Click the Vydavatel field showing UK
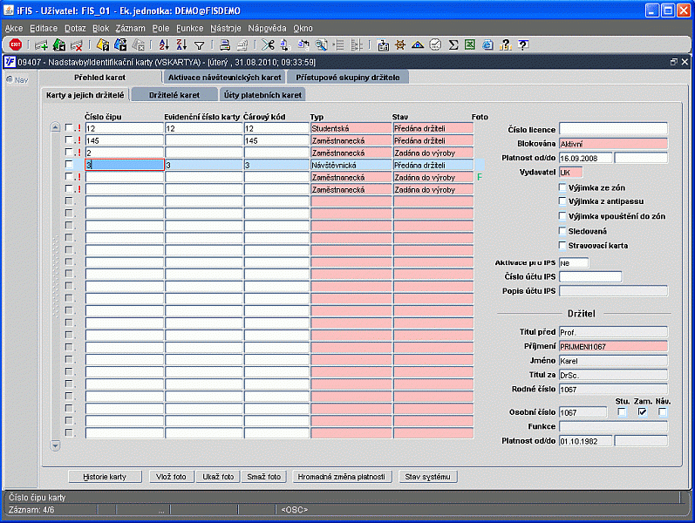This screenshot has height=523, width=695. coord(571,172)
